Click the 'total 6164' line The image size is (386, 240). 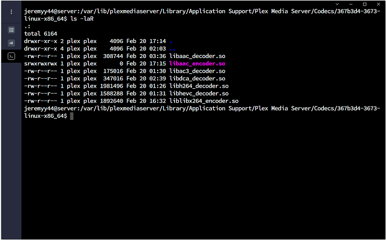pos(41,33)
